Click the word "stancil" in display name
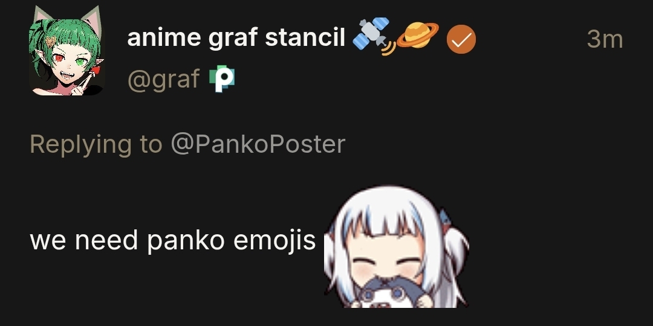653x326 pixels. point(305,37)
